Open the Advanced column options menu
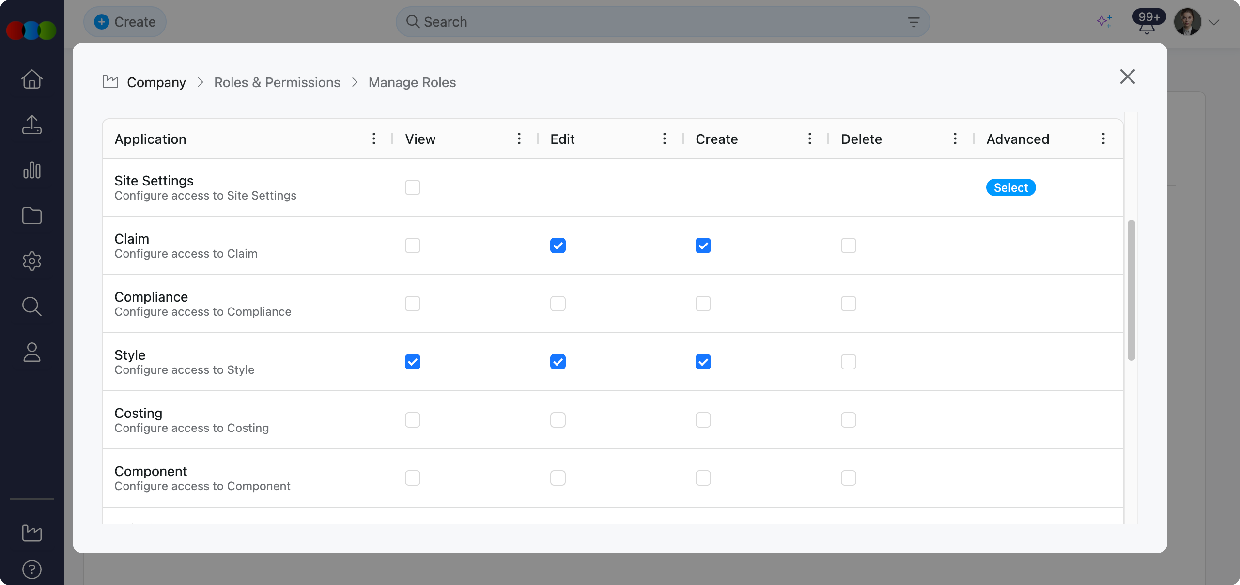The image size is (1240, 585). click(1103, 139)
